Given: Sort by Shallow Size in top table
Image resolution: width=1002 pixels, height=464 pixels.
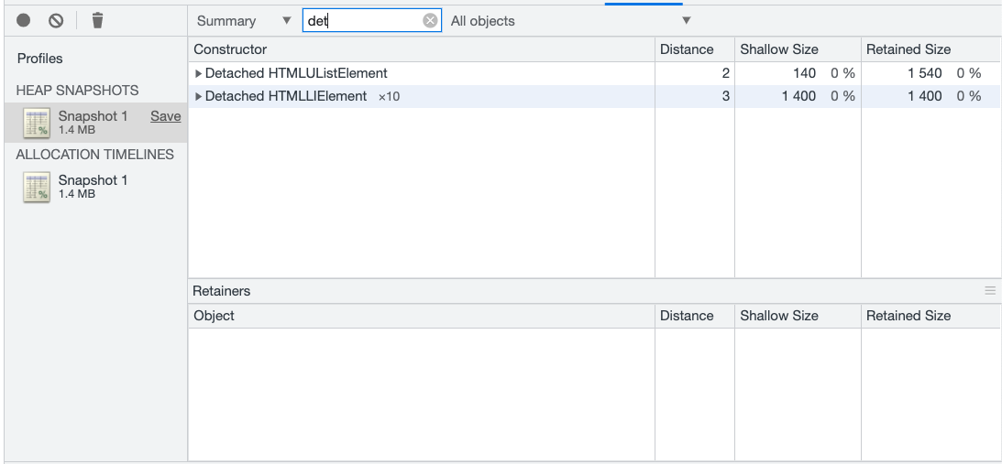Looking at the screenshot, I should click(x=797, y=49).
